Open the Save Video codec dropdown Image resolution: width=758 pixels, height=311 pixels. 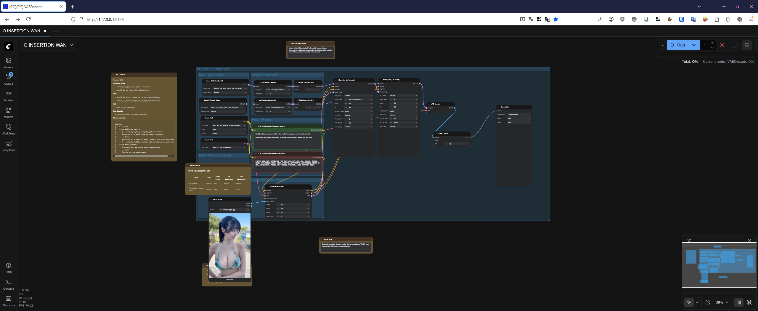[519, 122]
